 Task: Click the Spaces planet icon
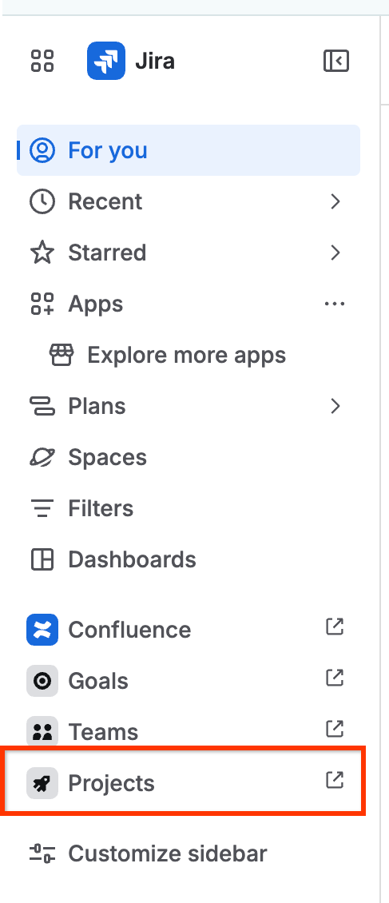[42, 457]
